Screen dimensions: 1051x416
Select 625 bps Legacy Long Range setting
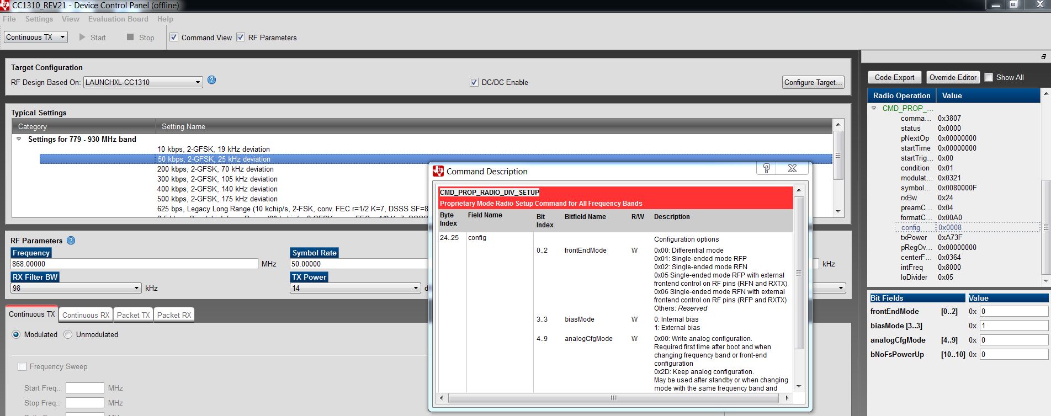coord(293,209)
